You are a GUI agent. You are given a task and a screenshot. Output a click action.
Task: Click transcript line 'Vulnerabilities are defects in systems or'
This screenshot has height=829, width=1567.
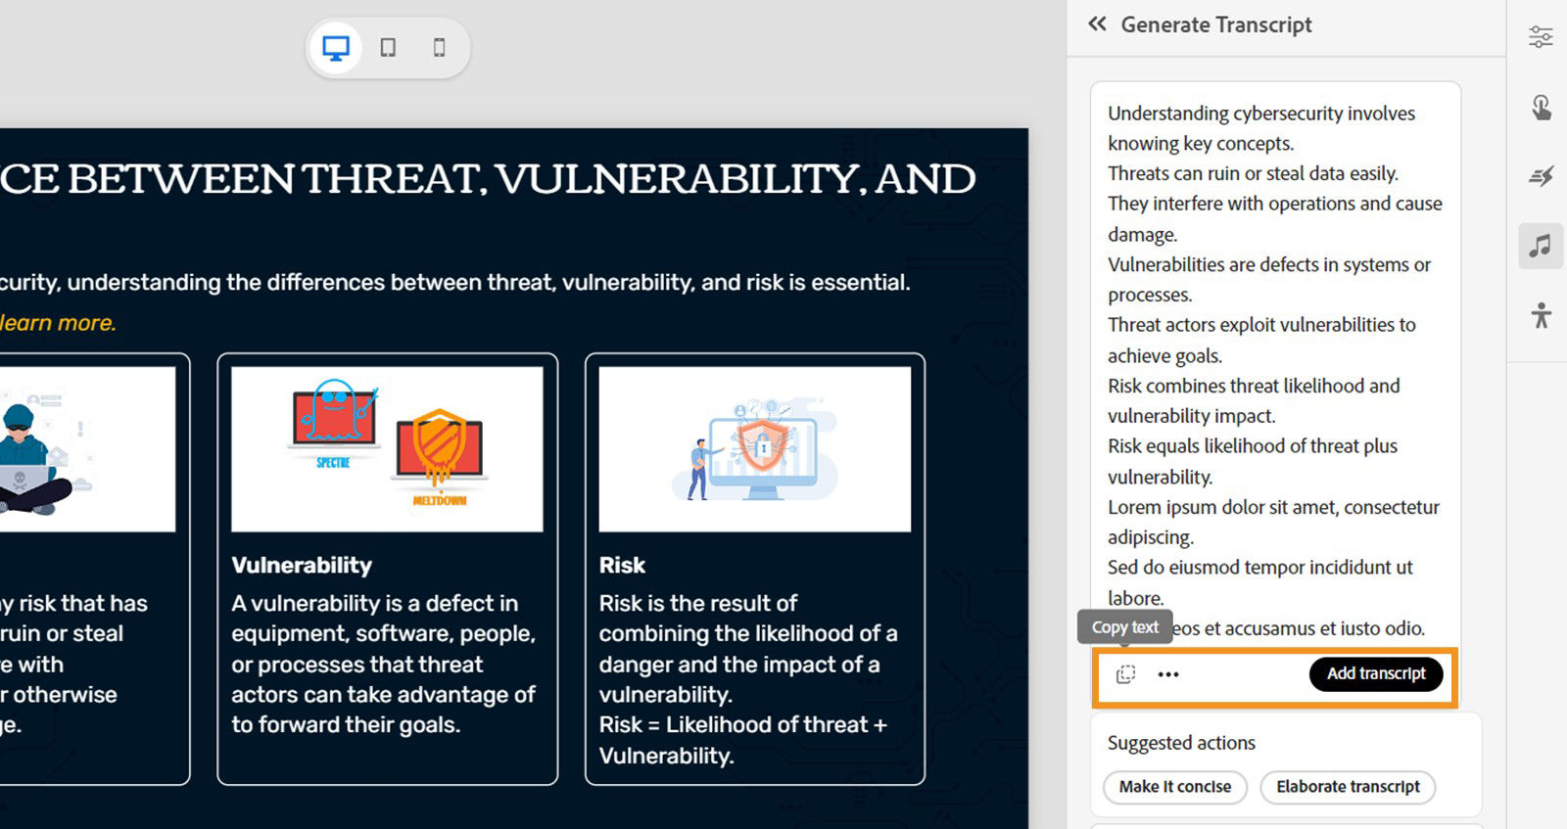coord(1269,265)
